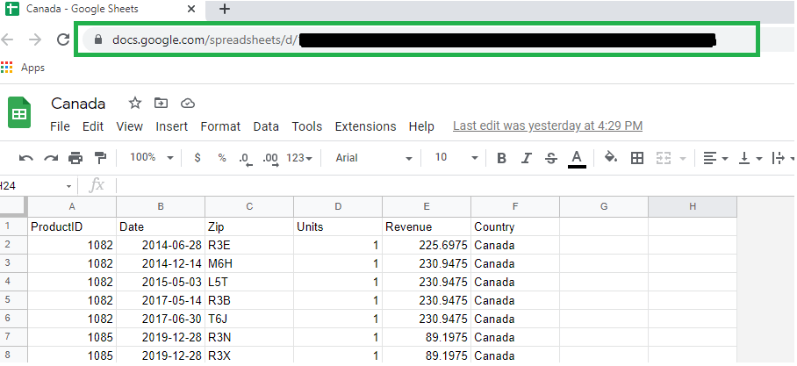Image resolution: width=797 pixels, height=366 pixels.
Task: Click the Last edit was yesterday link
Action: (547, 126)
